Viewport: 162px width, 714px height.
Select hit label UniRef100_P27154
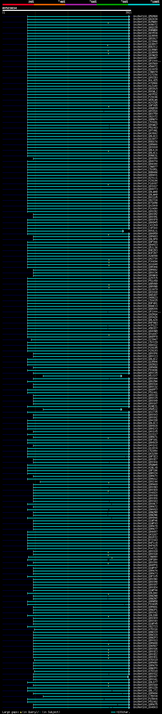coord(145,75)
